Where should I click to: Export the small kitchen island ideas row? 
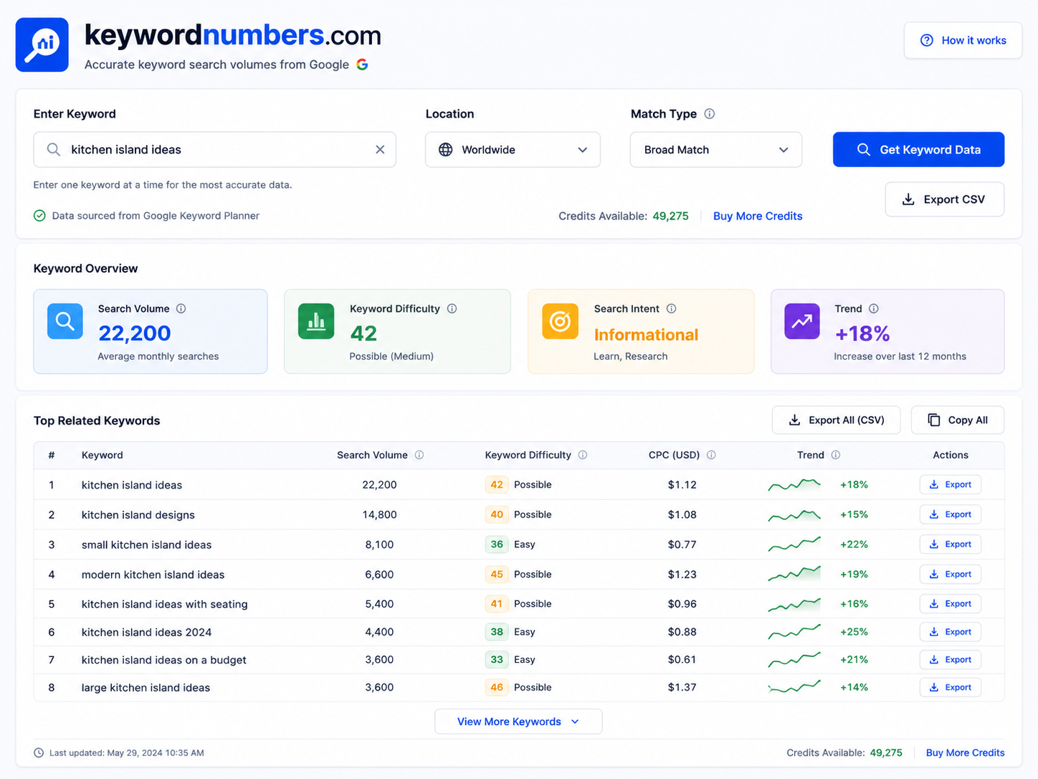pyautogui.click(x=950, y=544)
